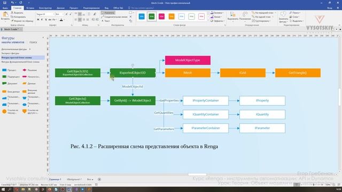Open the Fill (Заливка) dropdown
This screenshot has height=192, width=342.
pyautogui.click(x=217, y=13)
